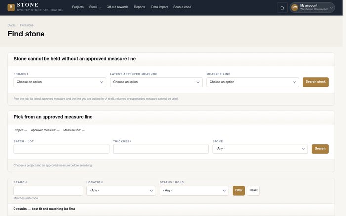
Task: Click the gold Search button
Action: pos(320,149)
